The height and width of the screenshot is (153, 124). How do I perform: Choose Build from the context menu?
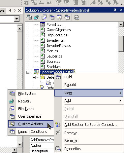click(89, 77)
